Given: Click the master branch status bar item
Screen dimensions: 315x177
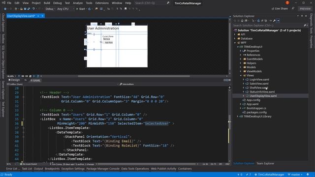Looking at the screenshot, I should coord(295,175).
